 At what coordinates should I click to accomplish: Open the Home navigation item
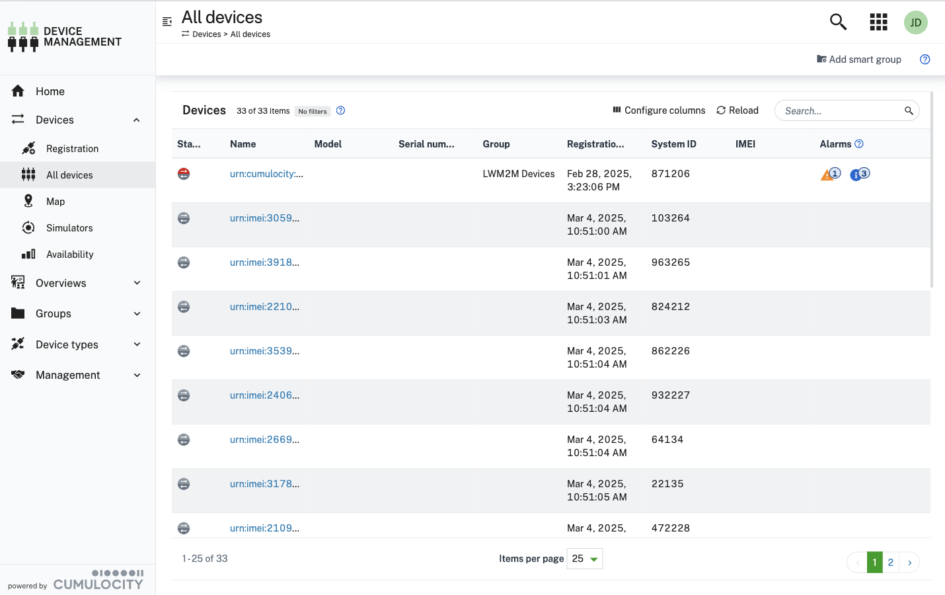click(50, 91)
